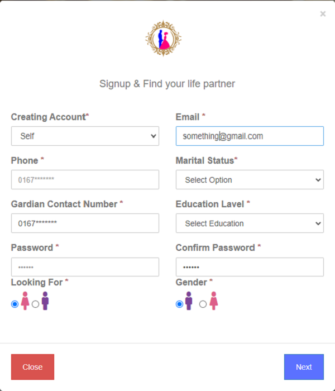Select the male radio under Looking For

[x=36, y=304]
